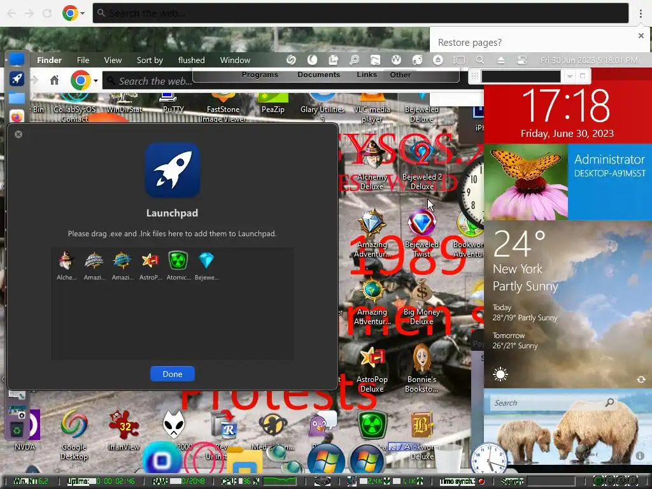
Task: Switch to the Documents tab
Action: 318,75
